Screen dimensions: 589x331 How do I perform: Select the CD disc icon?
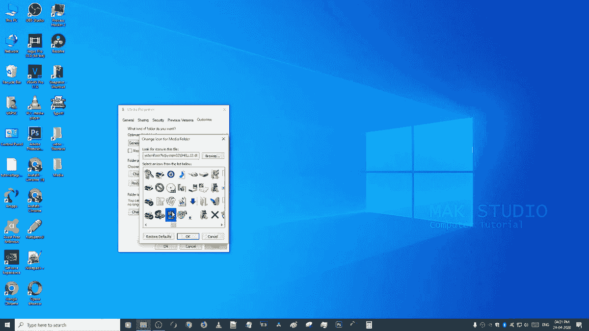pyautogui.click(x=171, y=188)
